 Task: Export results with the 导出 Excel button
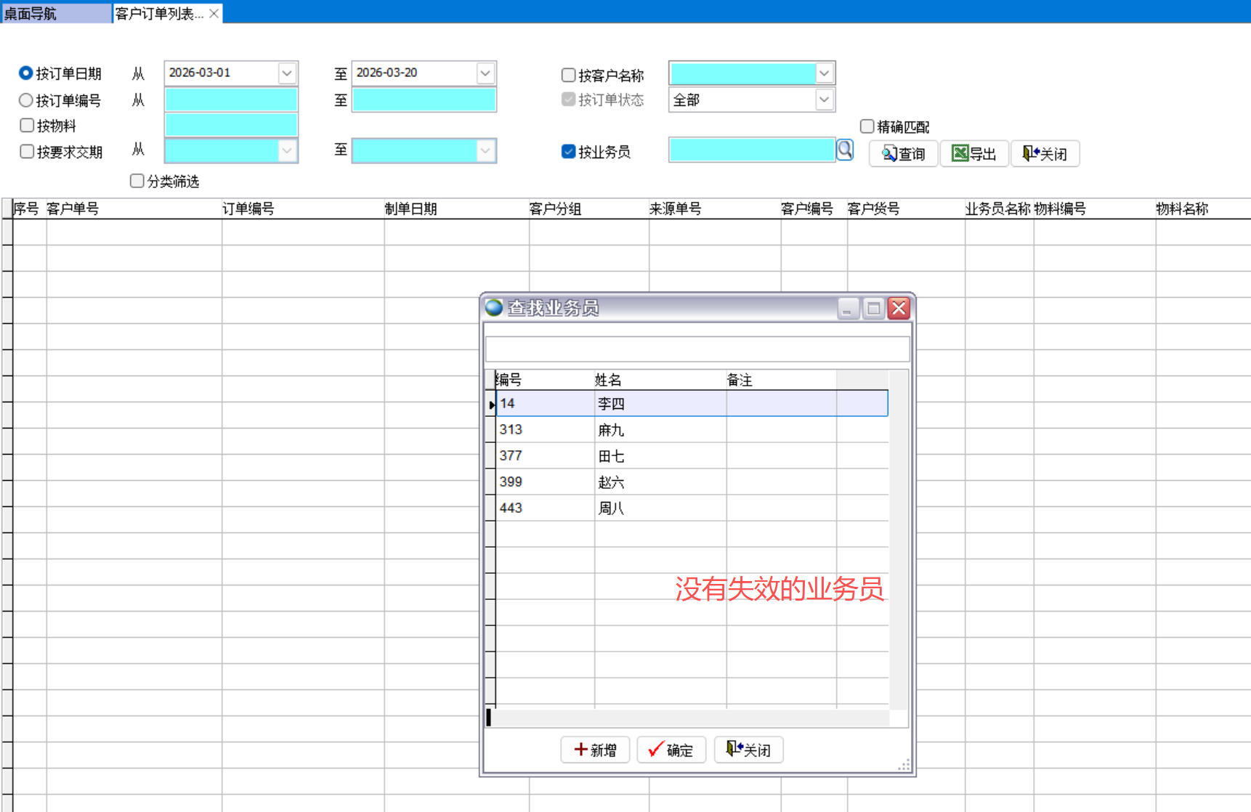[973, 154]
